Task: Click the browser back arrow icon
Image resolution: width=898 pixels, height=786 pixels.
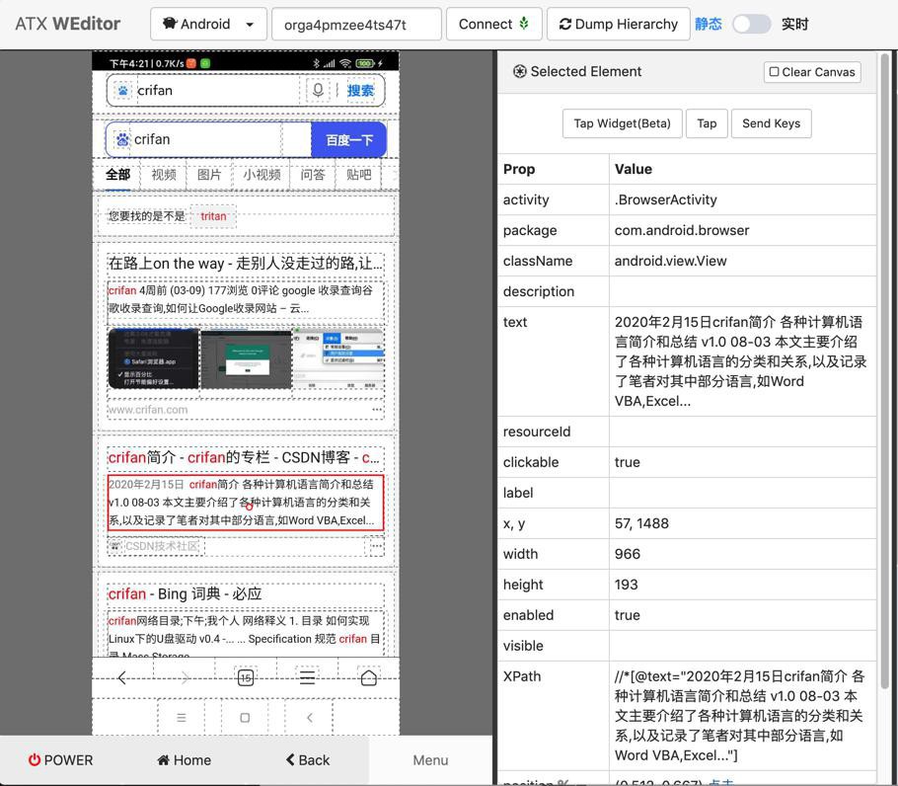Action: [x=122, y=677]
